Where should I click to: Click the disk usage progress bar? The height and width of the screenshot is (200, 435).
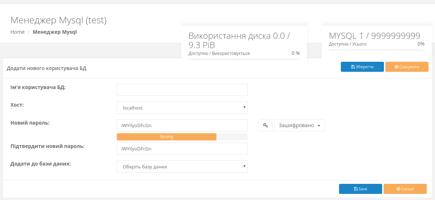pos(244,59)
